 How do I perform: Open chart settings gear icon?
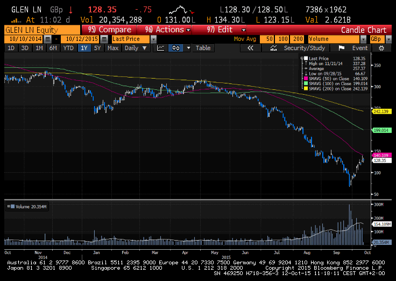click(x=381, y=48)
